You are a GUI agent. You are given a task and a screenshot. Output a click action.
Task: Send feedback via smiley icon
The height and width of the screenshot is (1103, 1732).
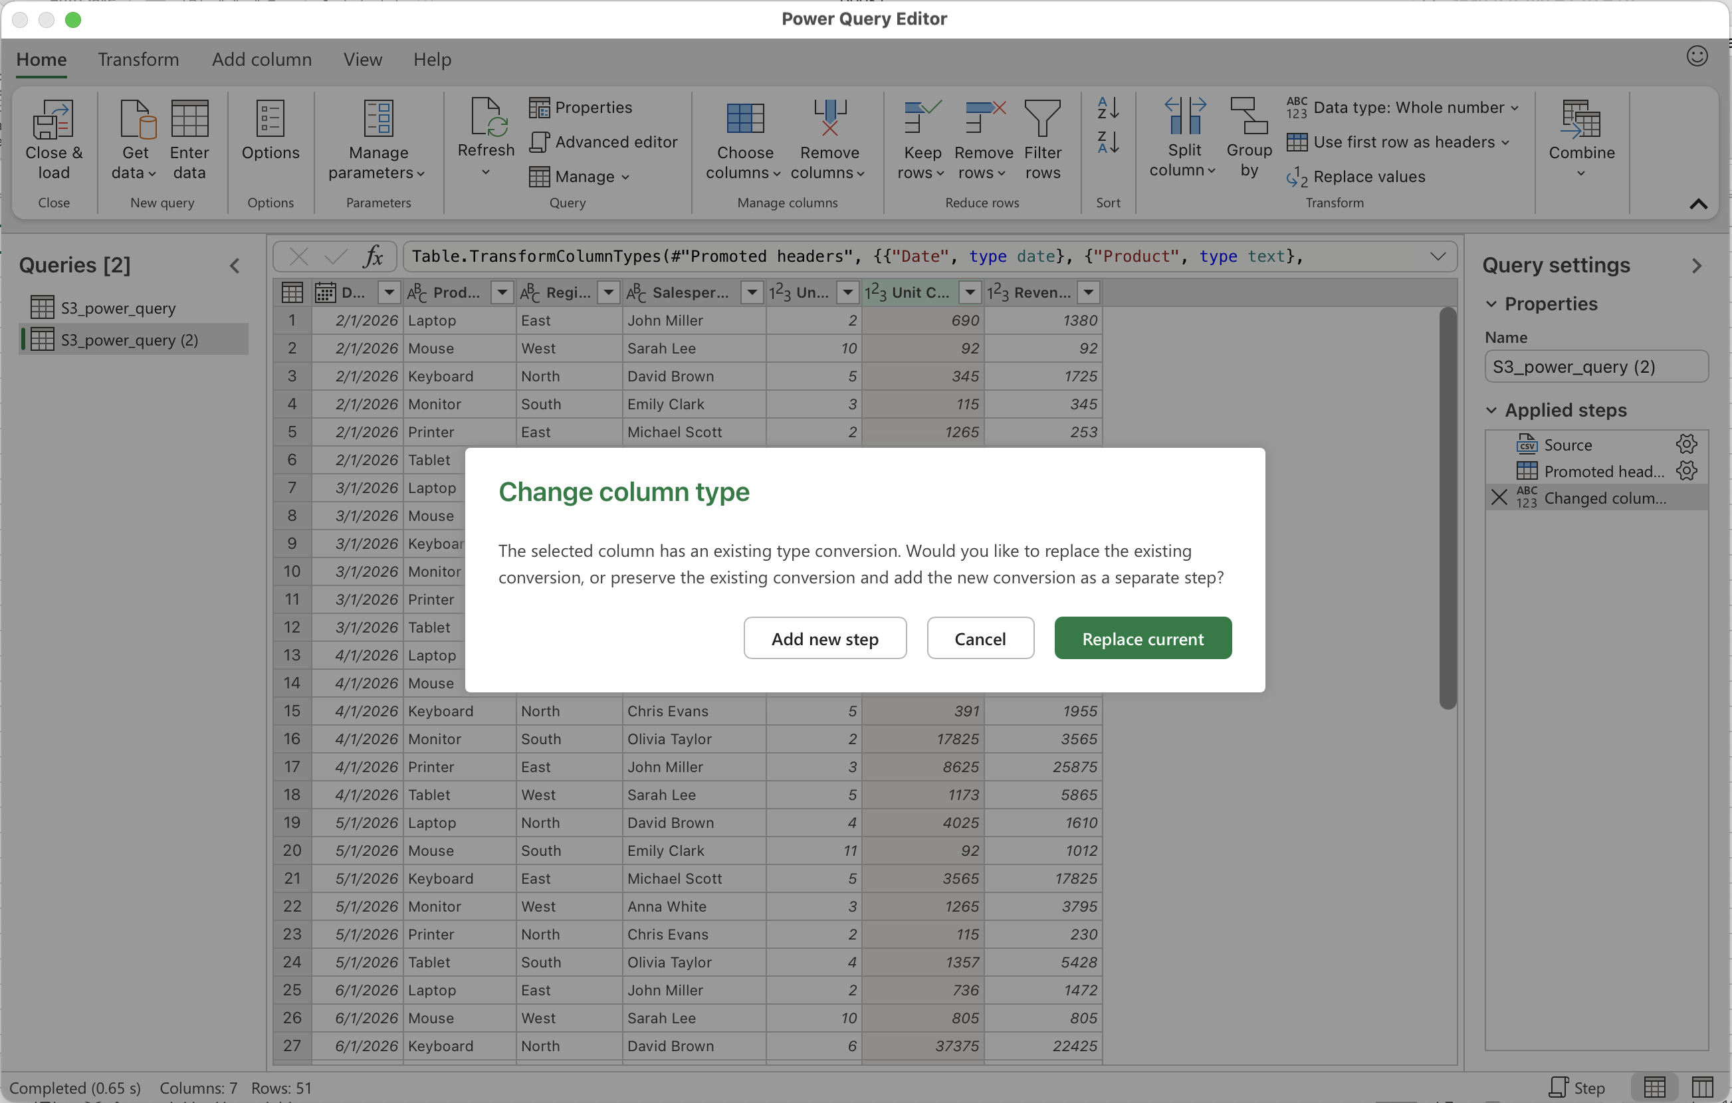1697,56
